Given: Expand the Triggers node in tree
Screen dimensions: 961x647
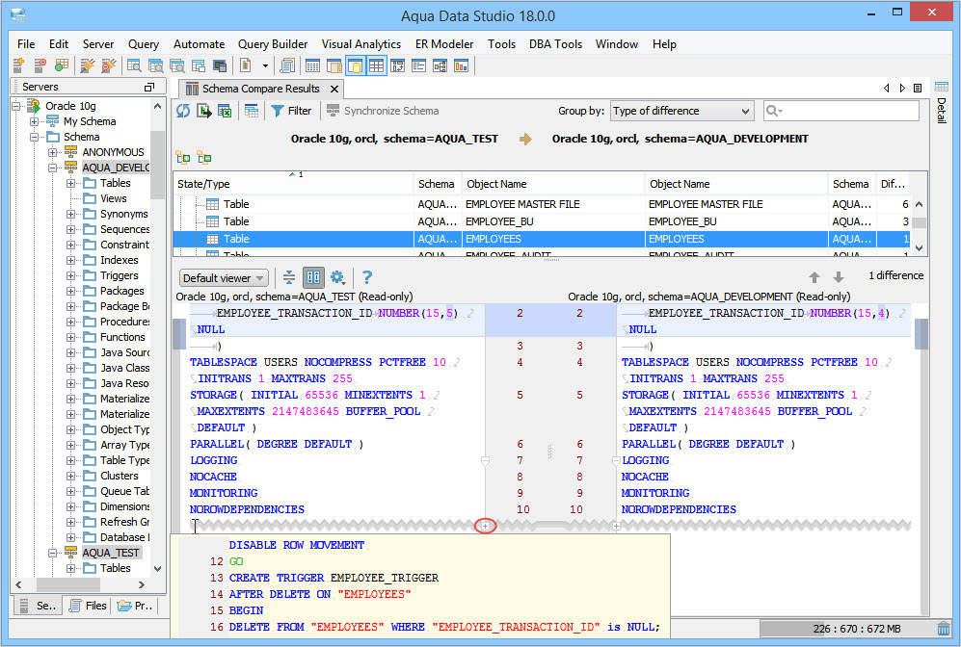Looking at the screenshot, I should [x=71, y=275].
